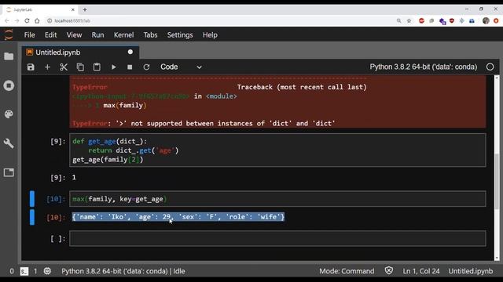The height and width of the screenshot is (282, 503).
Task: Click the browser home icon
Action: point(37,21)
